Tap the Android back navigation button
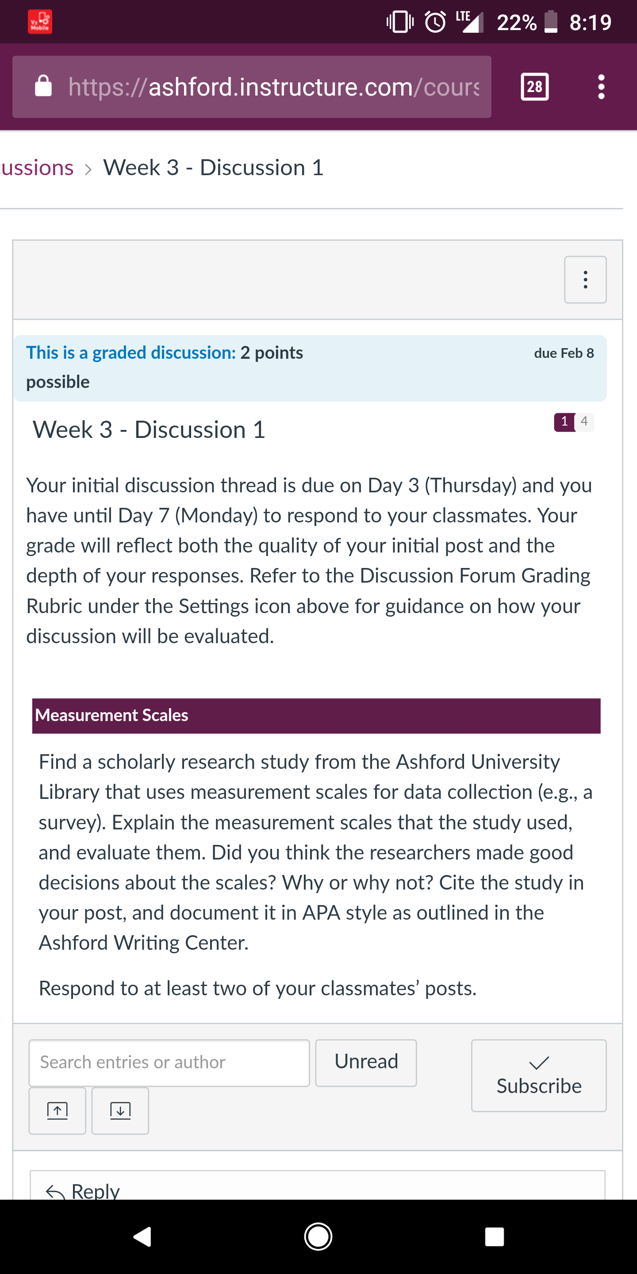This screenshot has height=1274, width=637. [142, 1236]
